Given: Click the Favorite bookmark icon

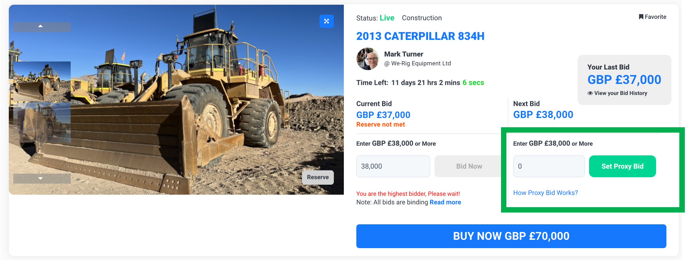Looking at the screenshot, I should [641, 17].
